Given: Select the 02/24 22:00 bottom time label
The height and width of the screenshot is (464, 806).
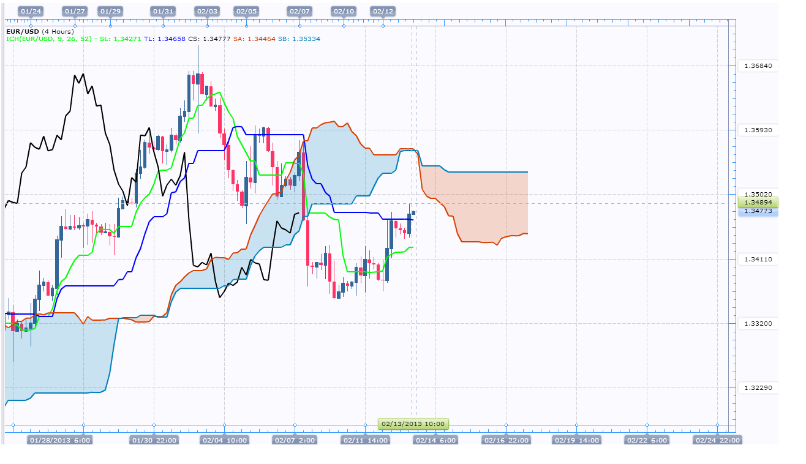Looking at the screenshot, I should pos(717,440).
